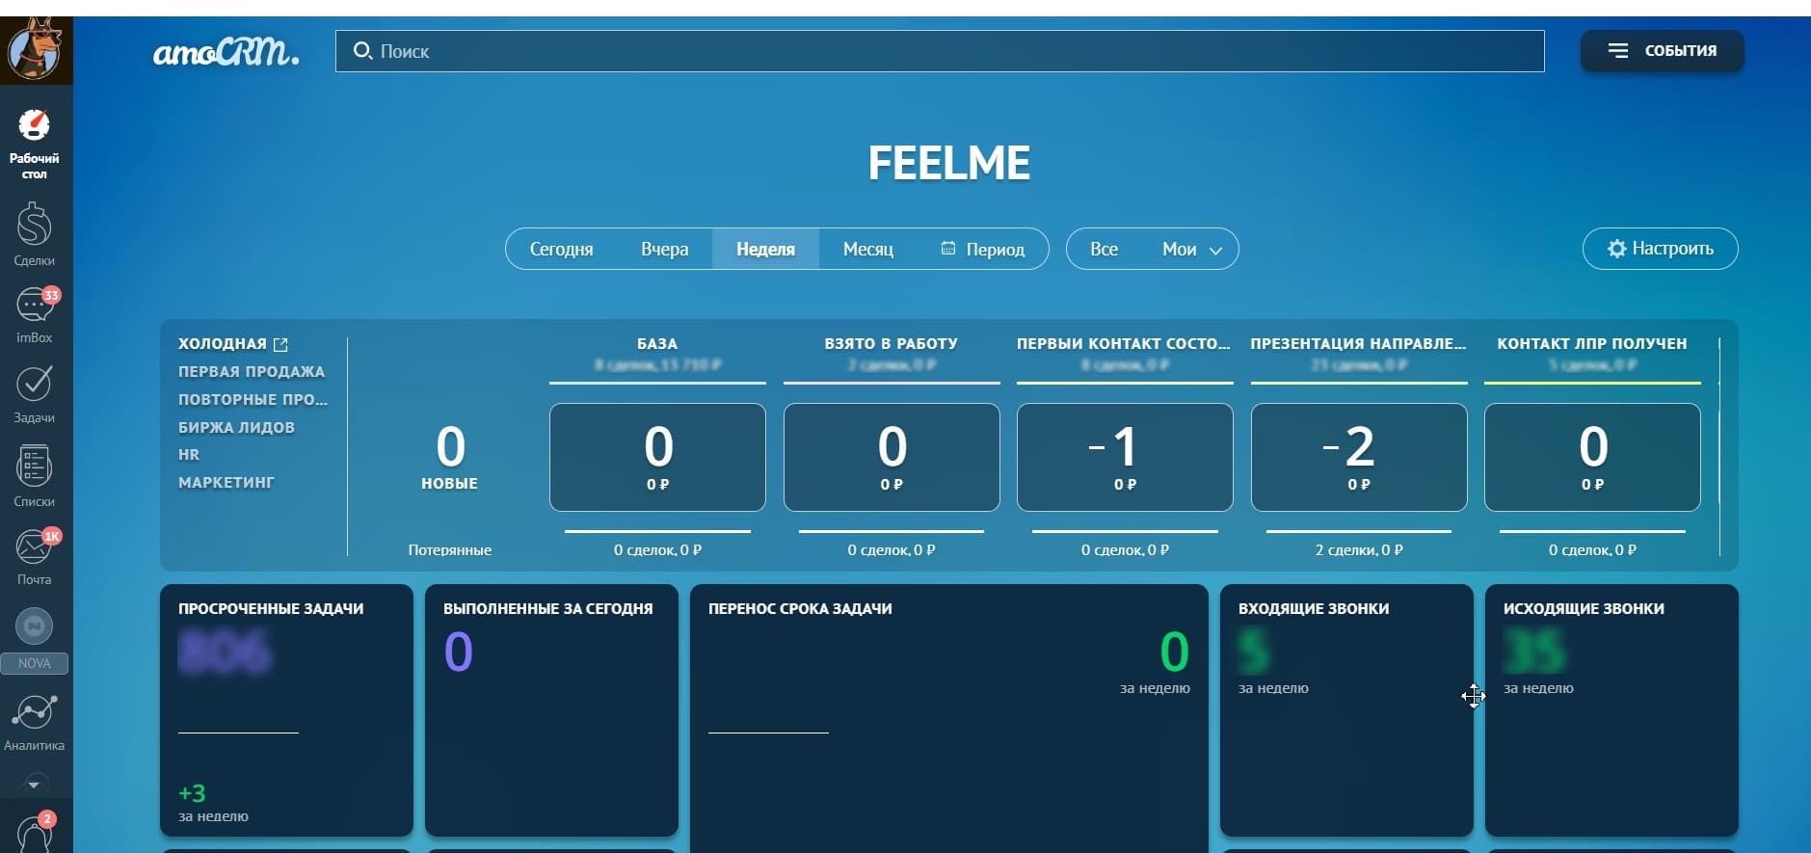This screenshot has width=1811, height=853.
Task: Click '2 сделки, 0 ₽' lost deals text
Action: click(x=1359, y=549)
